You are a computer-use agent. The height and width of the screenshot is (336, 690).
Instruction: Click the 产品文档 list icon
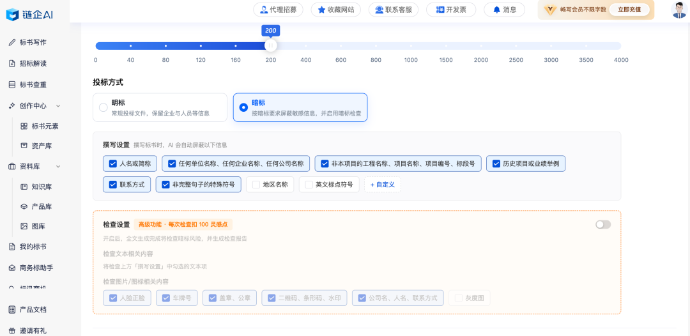point(12,310)
